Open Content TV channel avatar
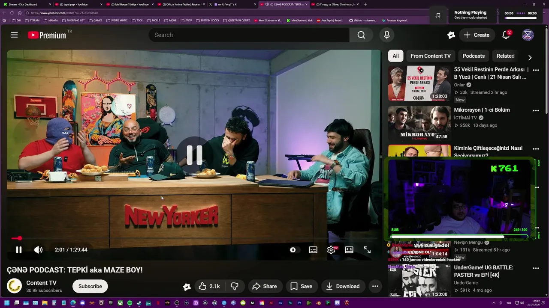This screenshot has width=549, height=308. (x=14, y=286)
